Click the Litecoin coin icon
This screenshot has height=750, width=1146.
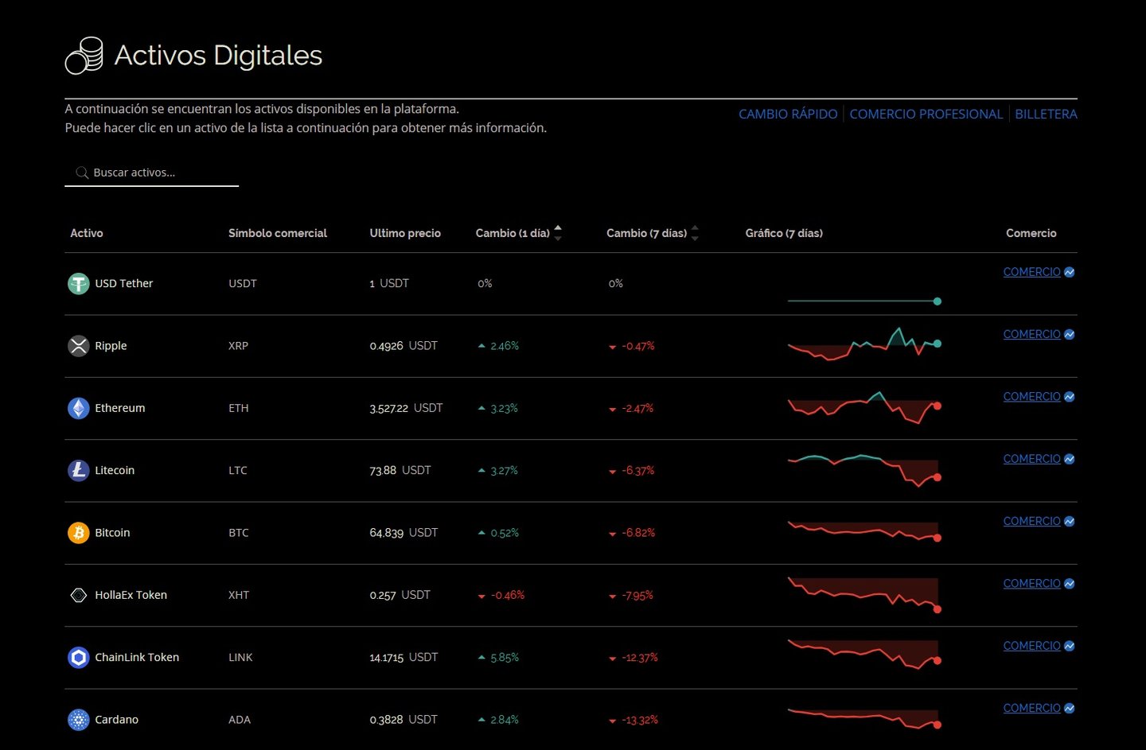click(x=78, y=470)
